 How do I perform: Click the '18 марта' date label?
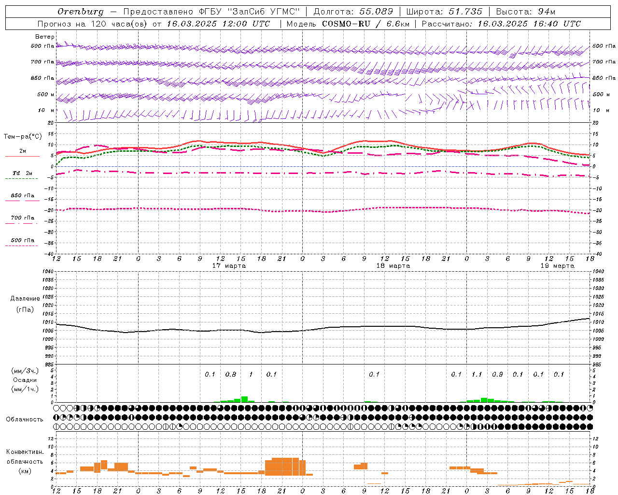click(x=393, y=266)
